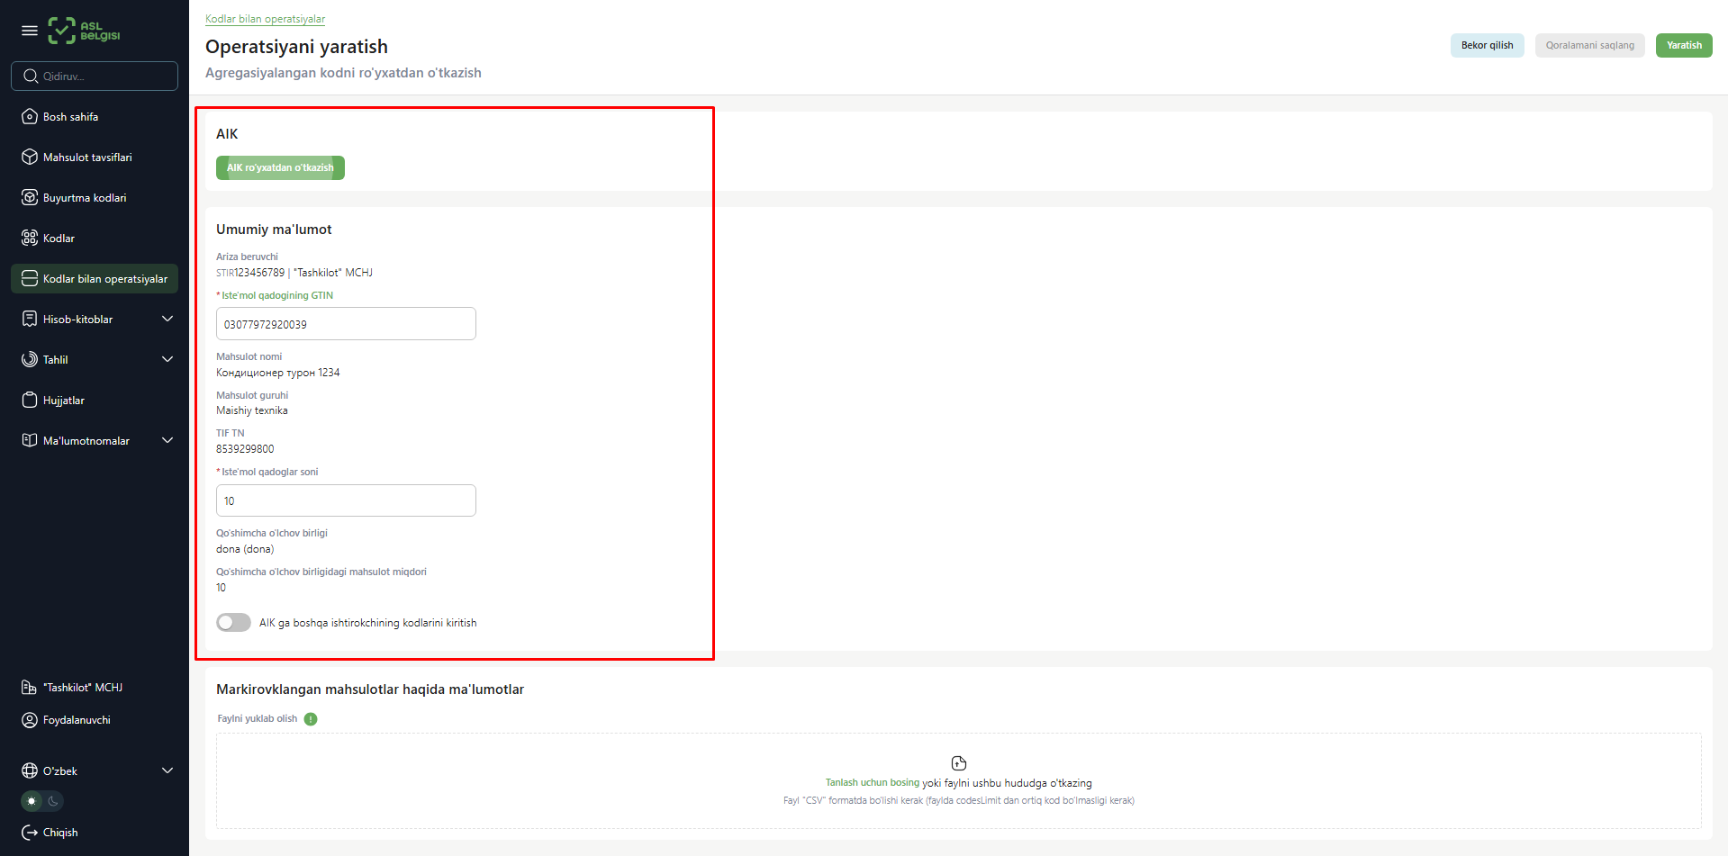Click the Buyurtma kodlari sidebar icon

click(30, 198)
